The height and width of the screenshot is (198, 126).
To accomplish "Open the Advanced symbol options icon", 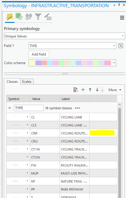I will coord(48,17).
